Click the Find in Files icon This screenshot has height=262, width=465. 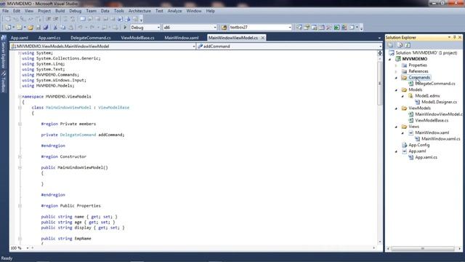point(224,28)
